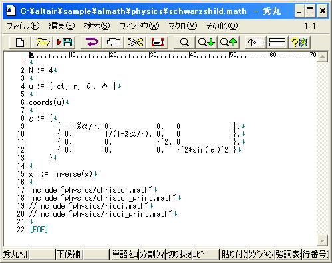Open help with the question mark icon
The width and height of the screenshot is (332, 263).
click(x=299, y=43)
